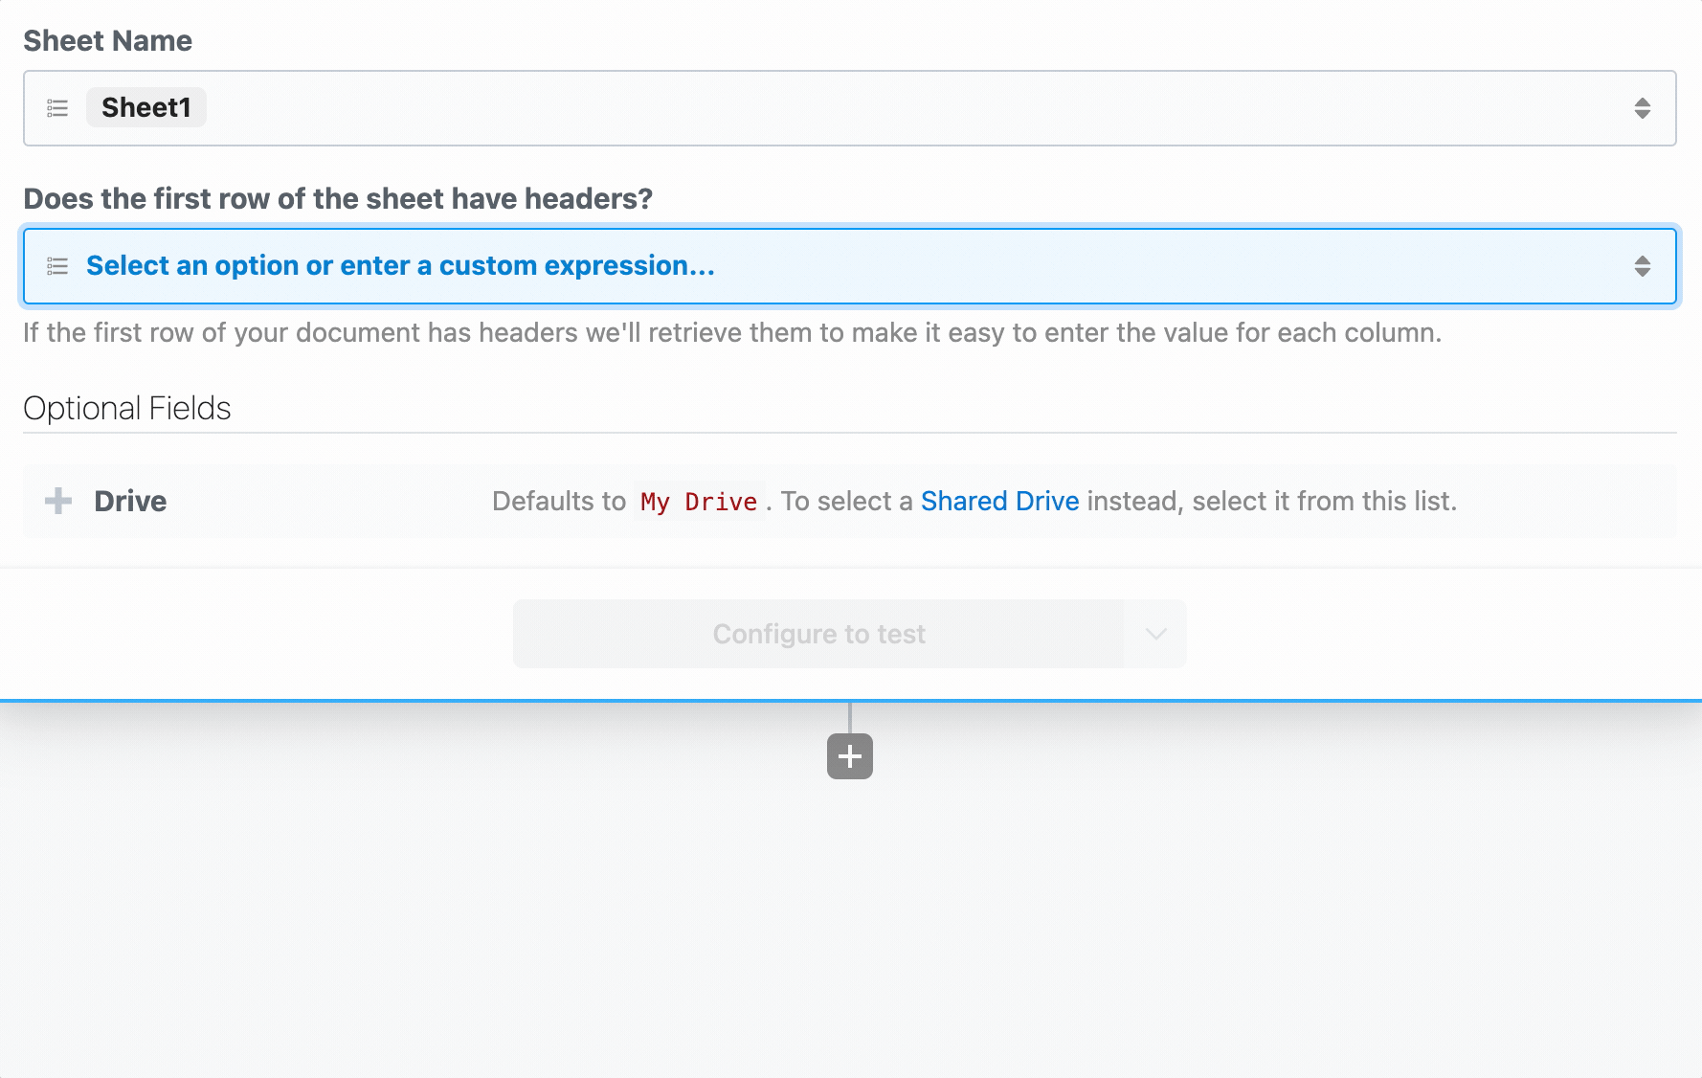Image resolution: width=1702 pixels, height=1078 pixels.
Task: Click the Configure to test button
Action: (818, 634)
